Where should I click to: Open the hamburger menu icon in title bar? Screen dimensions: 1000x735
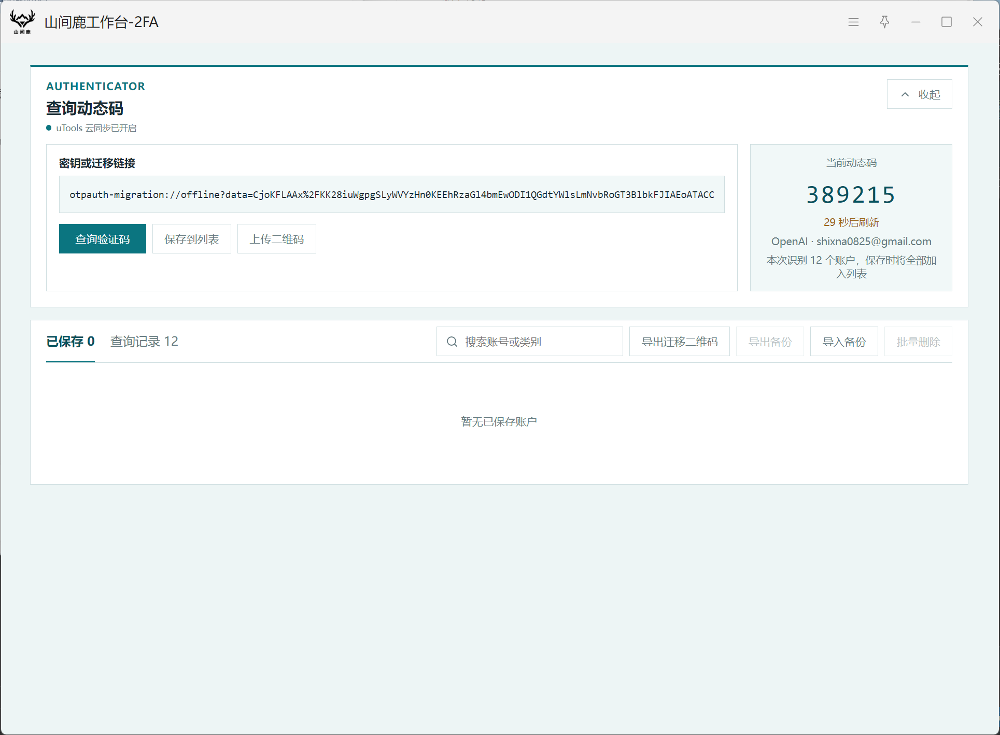[853, 22]
